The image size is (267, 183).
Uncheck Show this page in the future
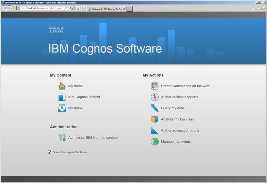click(x=50, y=152)
